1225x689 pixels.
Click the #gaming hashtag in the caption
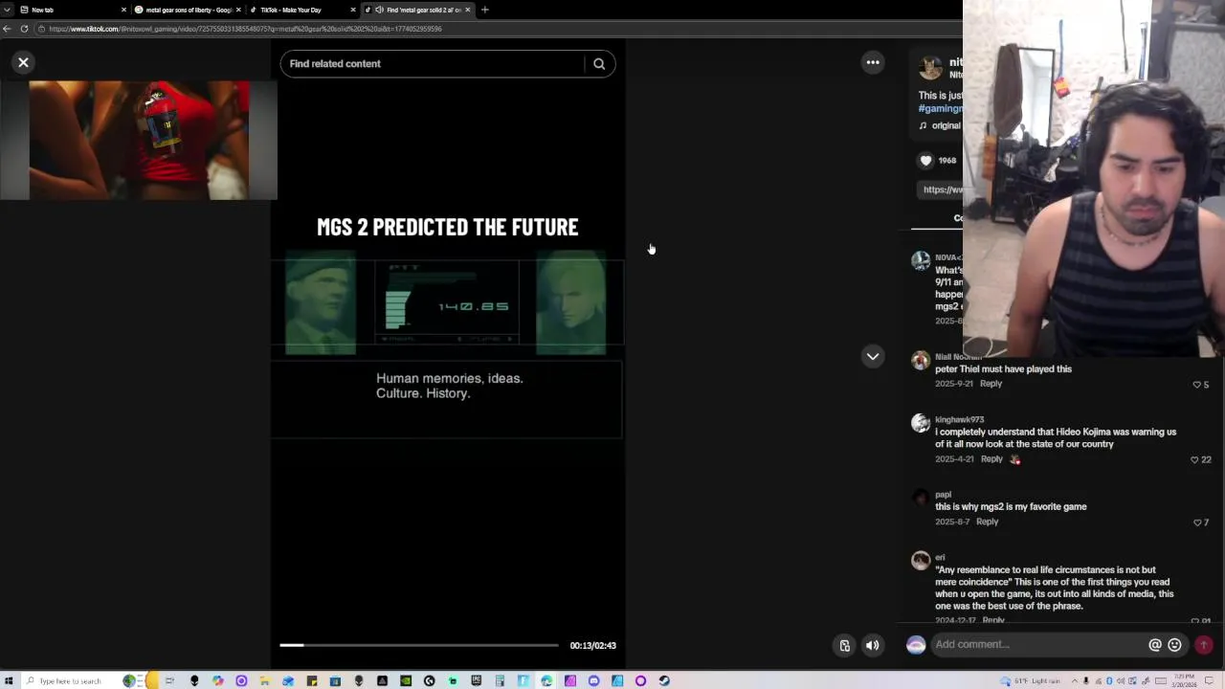pyautogui.click(x=940, y=109)
